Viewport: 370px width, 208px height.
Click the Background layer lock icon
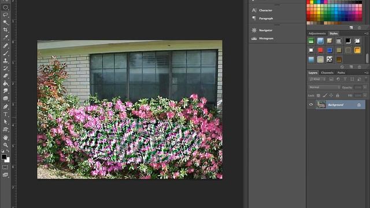(x=359, y=105)
